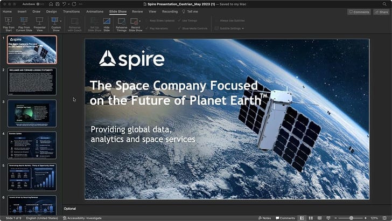Switch to Normal view icon
392x221 pixels.
pyautogui.click(x=302, y=218)
